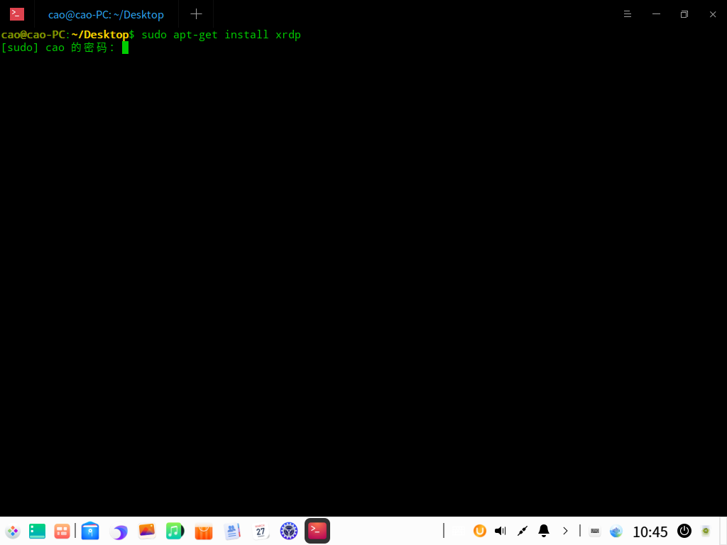727x545 pixels.
Task: Click the onscreen keyboard tray icon
Action: point(595,531)
